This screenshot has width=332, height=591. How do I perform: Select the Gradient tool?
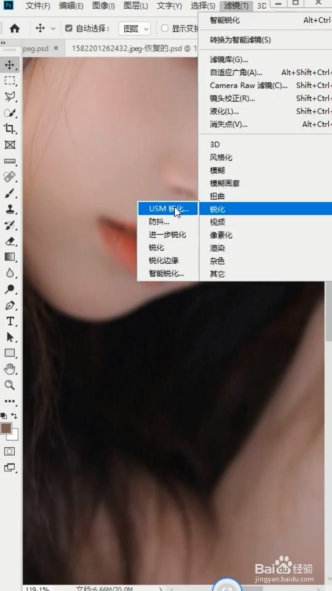pos(10,257)
